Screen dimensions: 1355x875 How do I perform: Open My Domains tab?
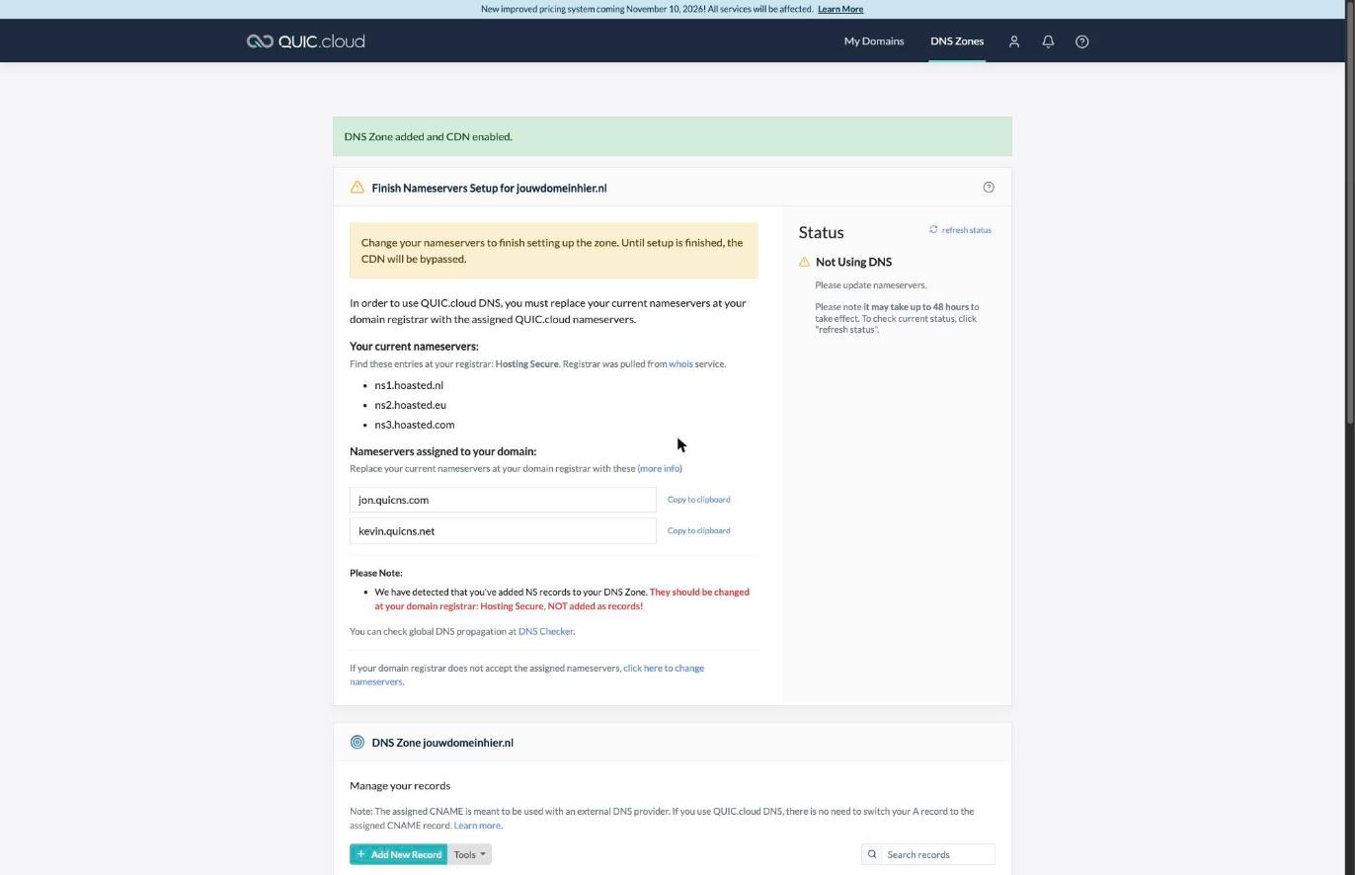click(x=874, y=41)
